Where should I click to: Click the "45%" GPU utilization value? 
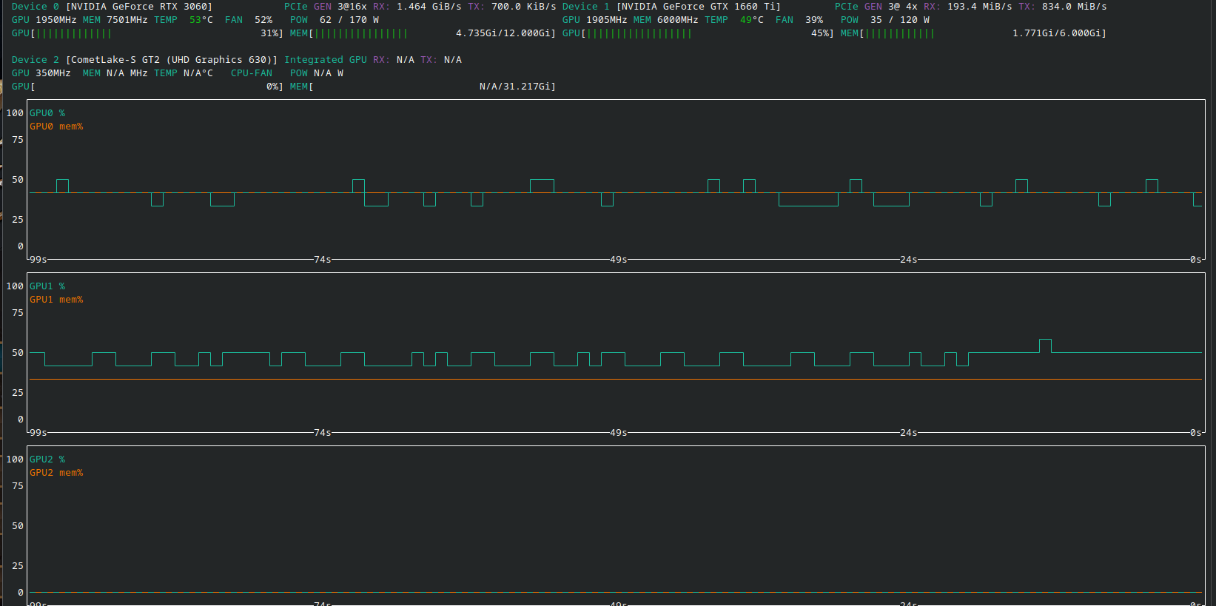pyautogui.click(x=820, y=33)
